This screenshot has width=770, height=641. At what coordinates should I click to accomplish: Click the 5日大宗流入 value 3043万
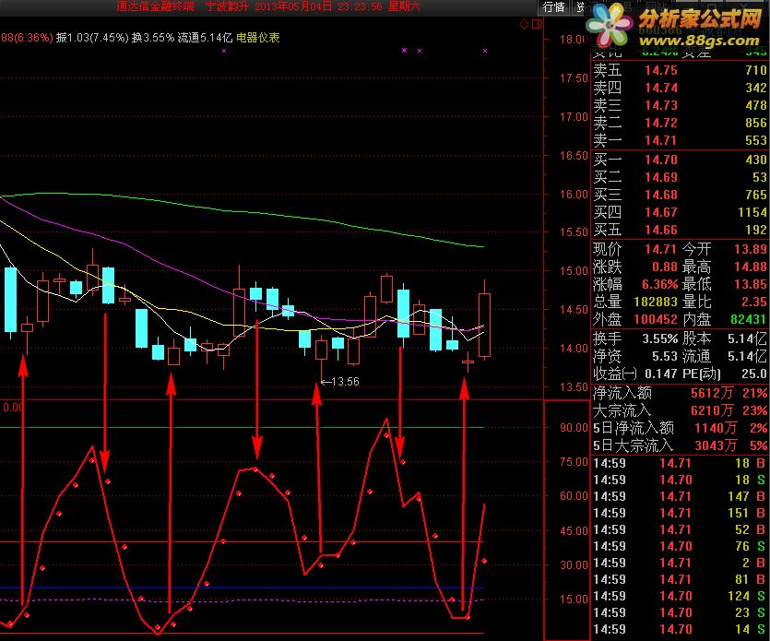716,445
